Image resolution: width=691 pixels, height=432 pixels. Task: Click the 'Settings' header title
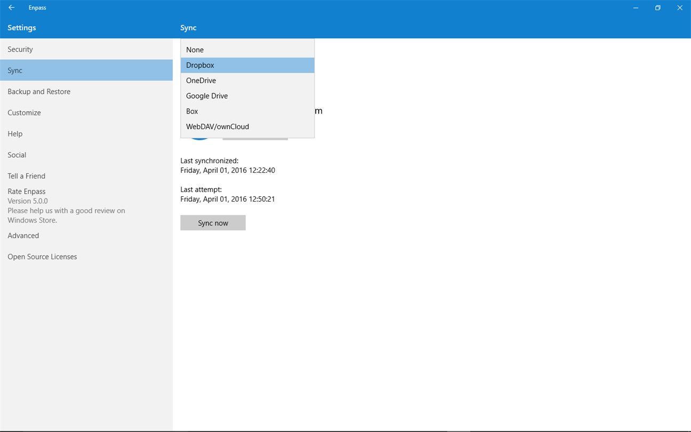point(22,28)
